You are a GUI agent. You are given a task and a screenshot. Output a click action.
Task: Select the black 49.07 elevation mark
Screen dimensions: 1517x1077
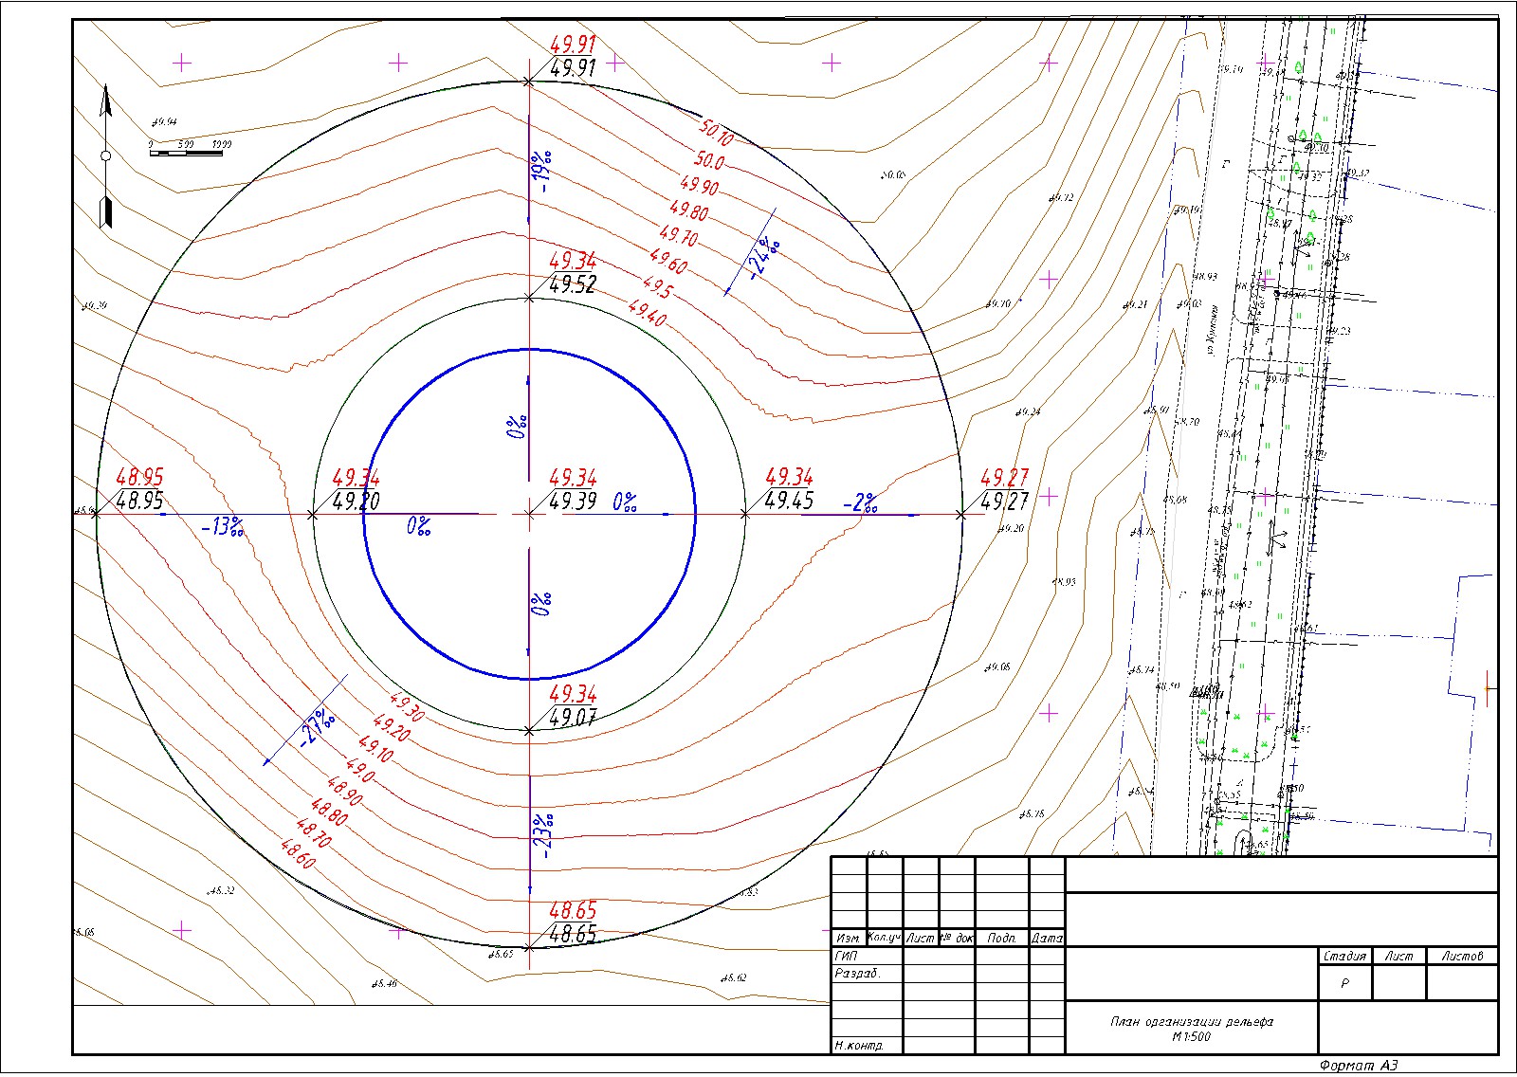(573, 718)
